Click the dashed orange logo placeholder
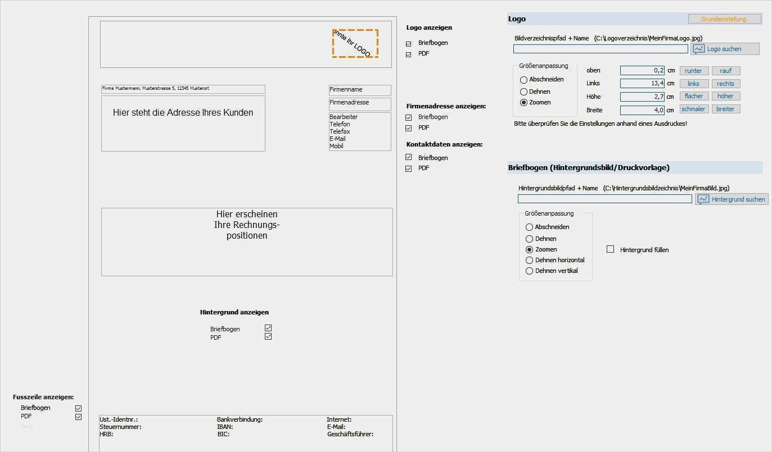 click(355, 43)
